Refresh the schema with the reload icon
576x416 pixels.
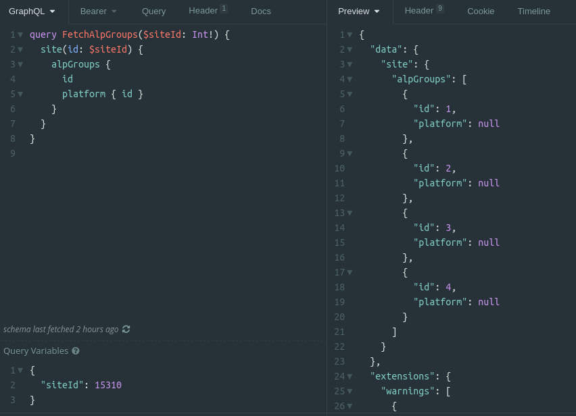point(126,330)
